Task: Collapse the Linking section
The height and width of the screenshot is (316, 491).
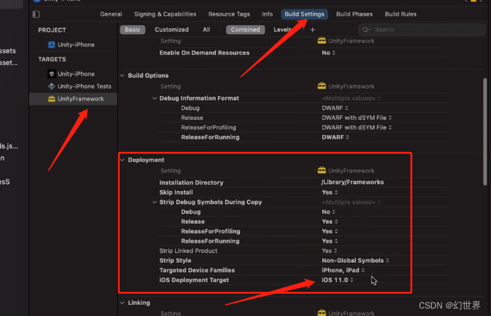Action: (x=122, y=303)
